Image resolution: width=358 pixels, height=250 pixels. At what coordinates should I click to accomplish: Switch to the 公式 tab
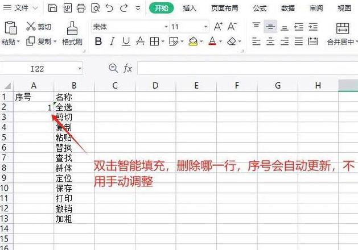click(x=260, y=9)
